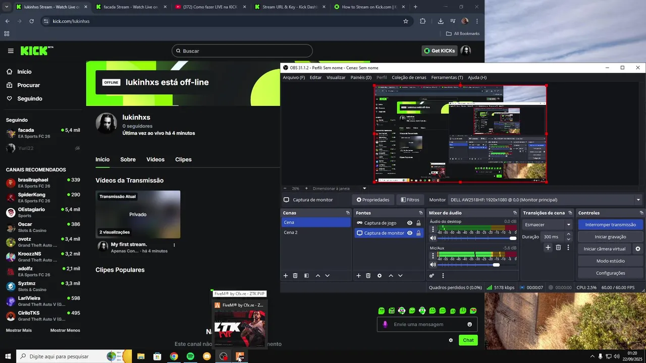Viewport: 646px width, 363px height.
Task: Click Iniciar gravação button
Action: click(x=610, y=237)
